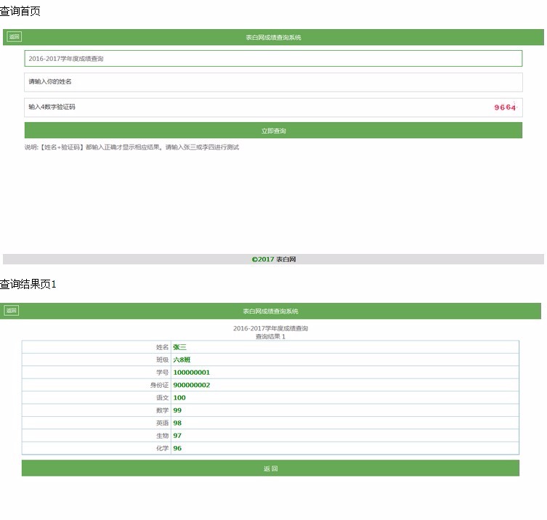Viewport: 547px width, 520px height.
Task: Select the 生物 score 97
Action: tap(177, 436)
